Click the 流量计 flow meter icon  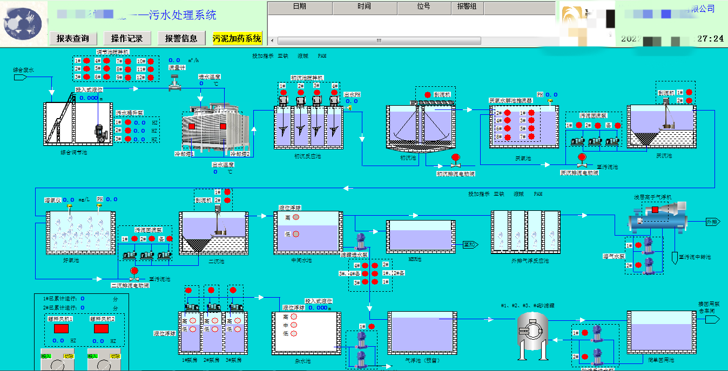click(x=176, y=83)
